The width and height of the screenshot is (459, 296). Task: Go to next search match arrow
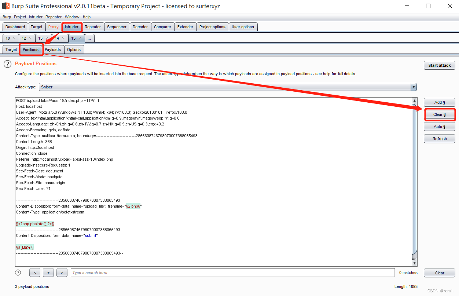(x=62, y=273)
